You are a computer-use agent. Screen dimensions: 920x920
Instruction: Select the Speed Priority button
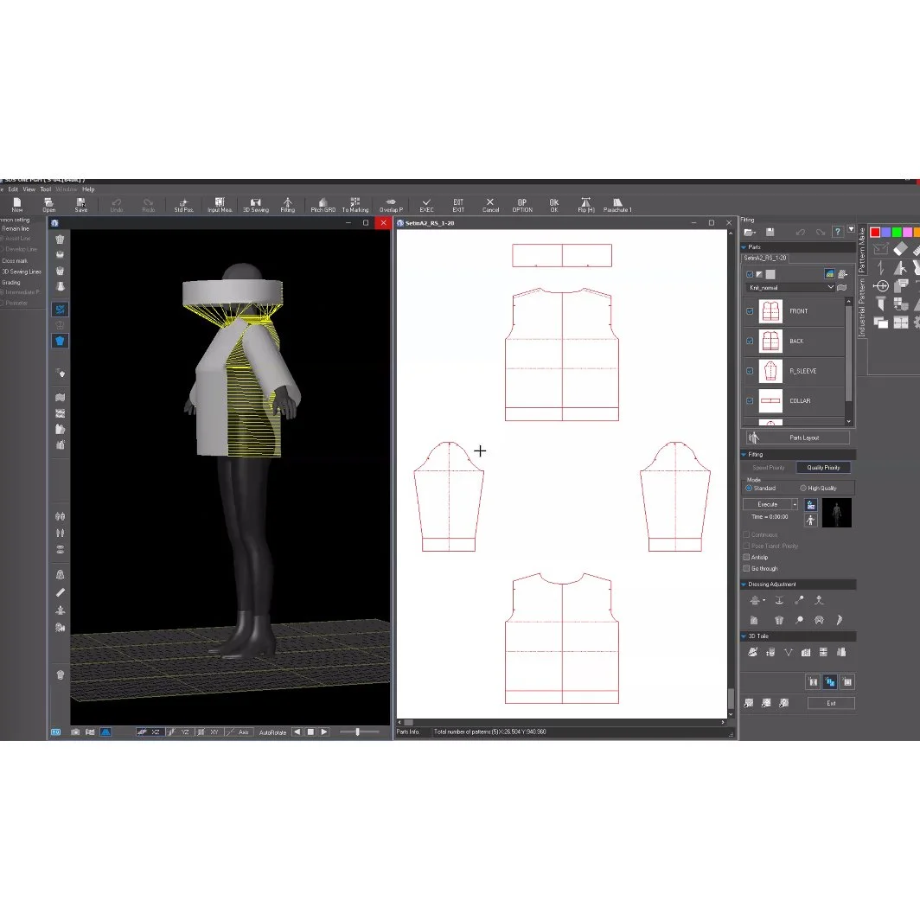(x=768, y=468)
